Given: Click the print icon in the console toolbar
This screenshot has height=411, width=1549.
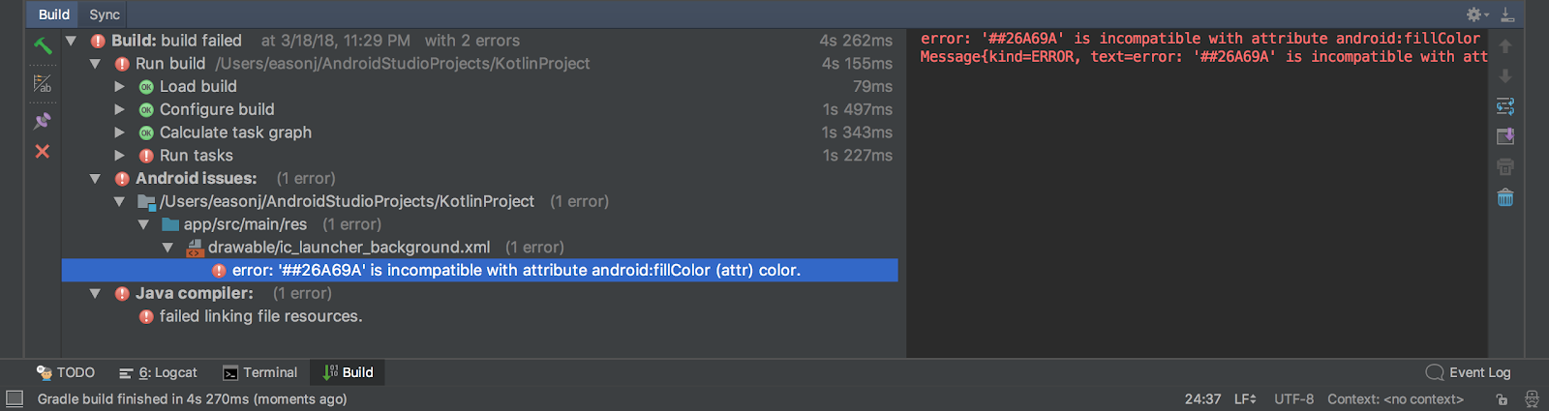Looking at the screenshot, I should (1505, 167).
